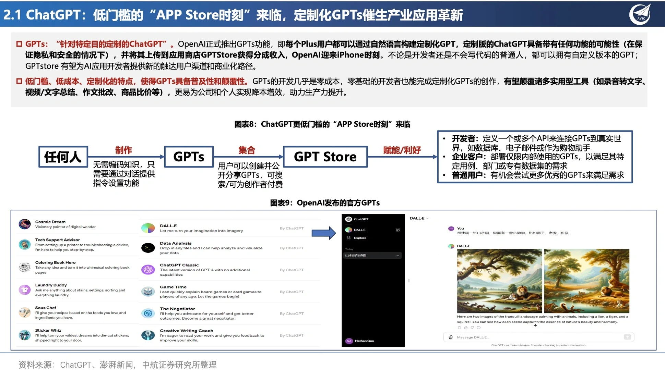
Task: Click the sidebar collapse handle beside chat
Action: pyautogui.click(x=409, y=281)
